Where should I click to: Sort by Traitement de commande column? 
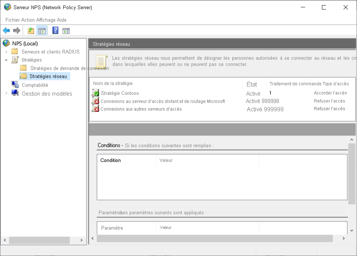tap(296, 84)
